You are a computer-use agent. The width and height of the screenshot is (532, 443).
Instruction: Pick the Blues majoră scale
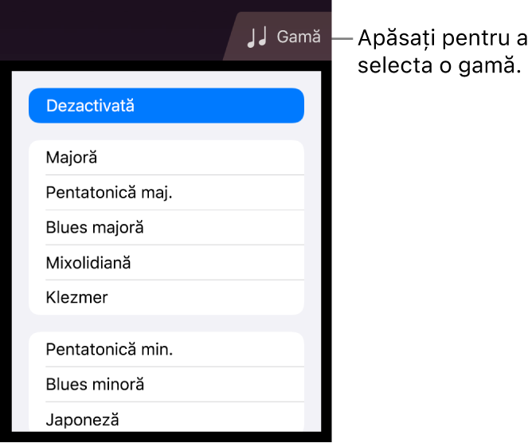166,228
